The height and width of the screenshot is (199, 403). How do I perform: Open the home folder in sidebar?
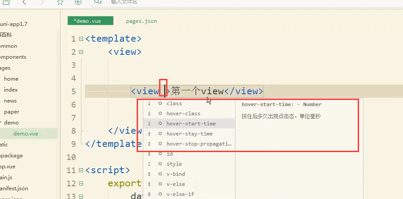11,79
